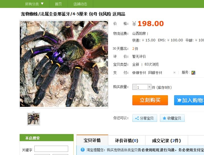Click the 立刻购买 buy now button

pyautogui.click(x=150, y=100)
